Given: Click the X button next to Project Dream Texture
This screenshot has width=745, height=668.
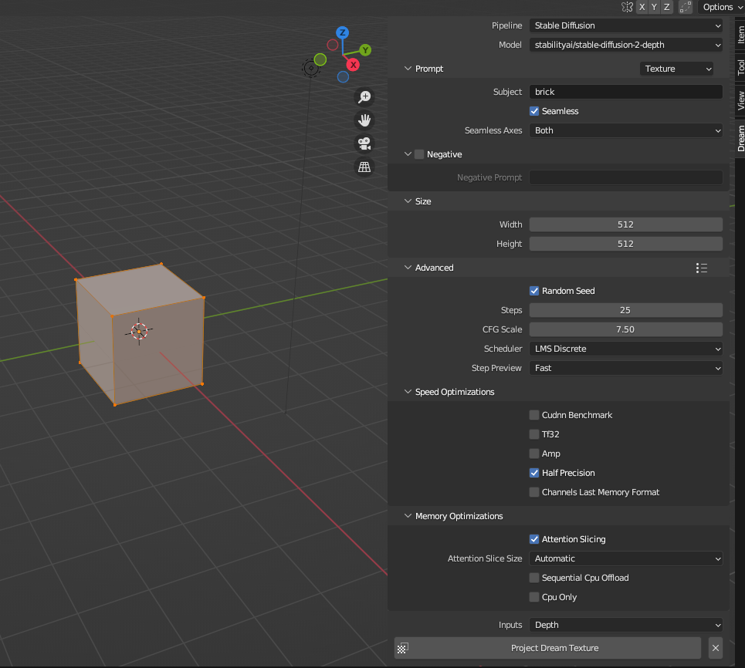Looking at the screenshot, I should pyautogui.click(x=715, y=648).
